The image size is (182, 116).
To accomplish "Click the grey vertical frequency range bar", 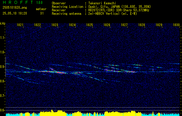I will coord(5,67).
